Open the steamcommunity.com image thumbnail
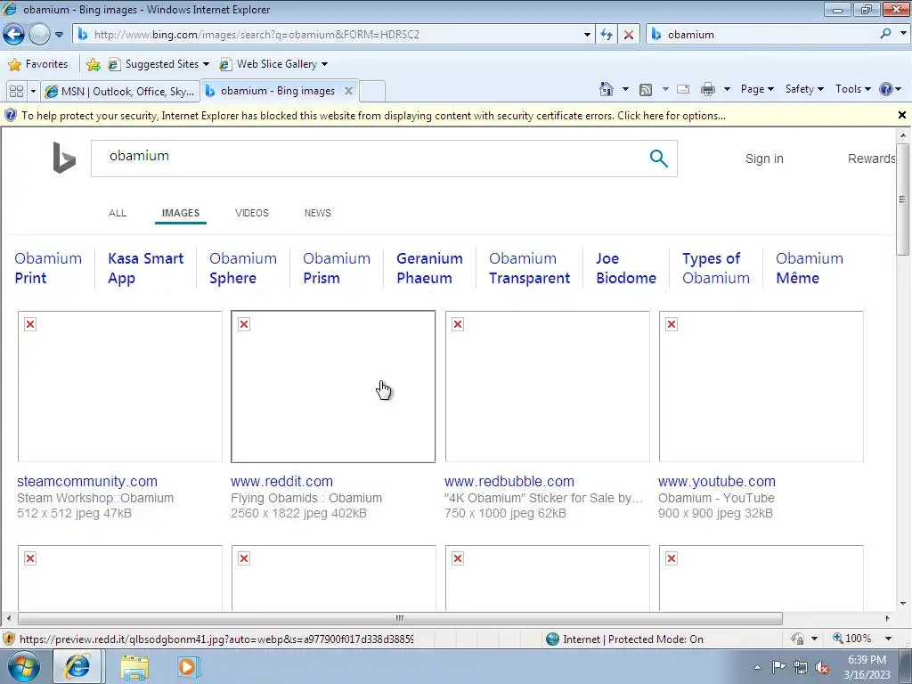912x684 pixels. point(120,387)
